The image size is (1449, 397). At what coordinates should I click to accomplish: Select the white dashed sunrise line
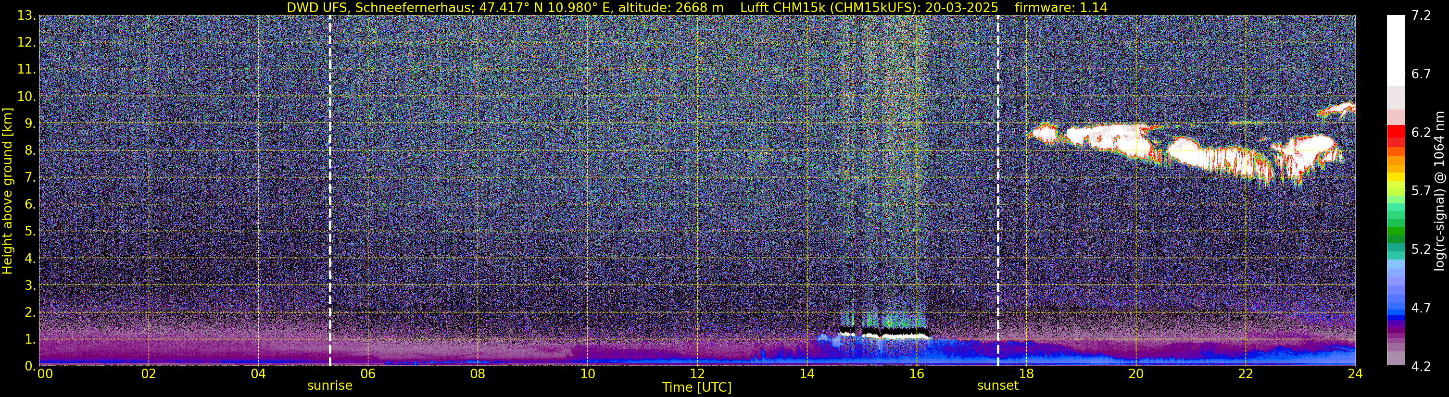tap(329, 190)
